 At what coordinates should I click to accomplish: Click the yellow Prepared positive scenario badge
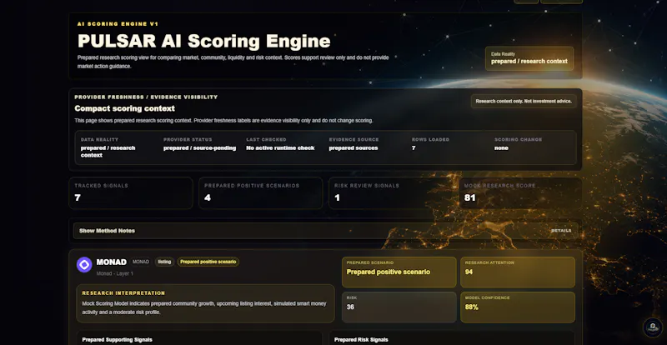pyautogui.click(x=208, y=262)
